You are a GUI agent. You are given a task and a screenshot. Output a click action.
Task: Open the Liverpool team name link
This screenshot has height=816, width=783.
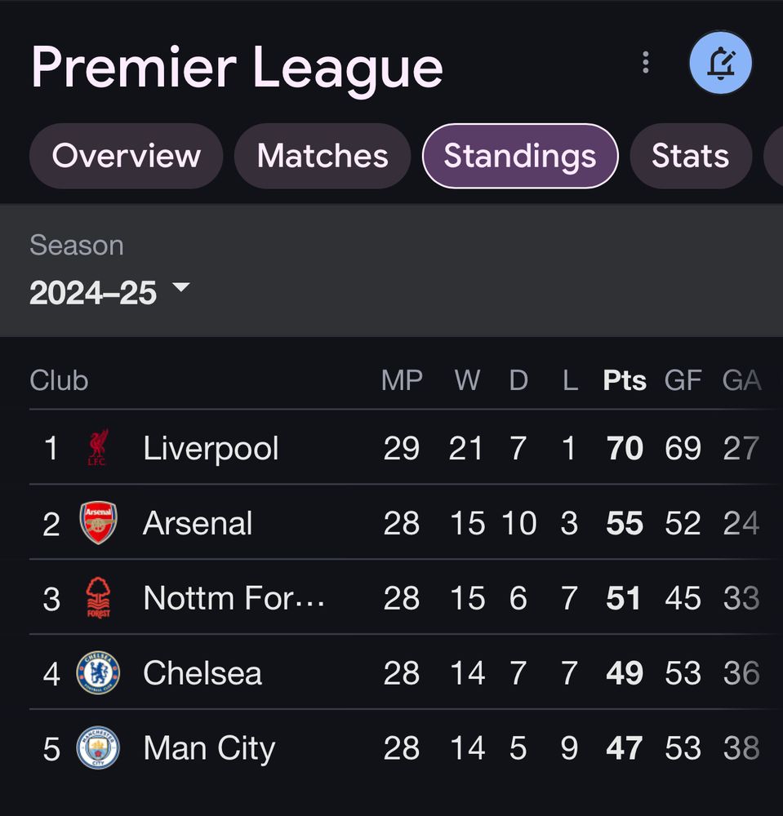tap(211, 448)
